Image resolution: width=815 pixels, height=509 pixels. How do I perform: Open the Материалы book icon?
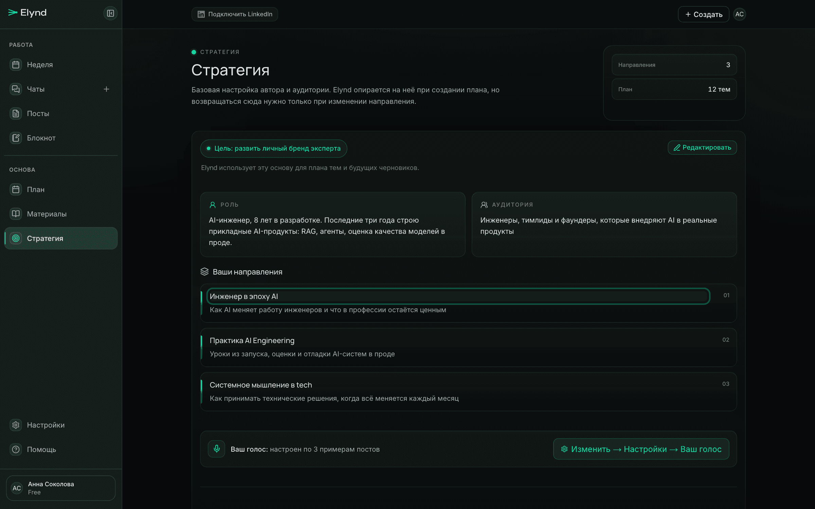tap(16, 214)
